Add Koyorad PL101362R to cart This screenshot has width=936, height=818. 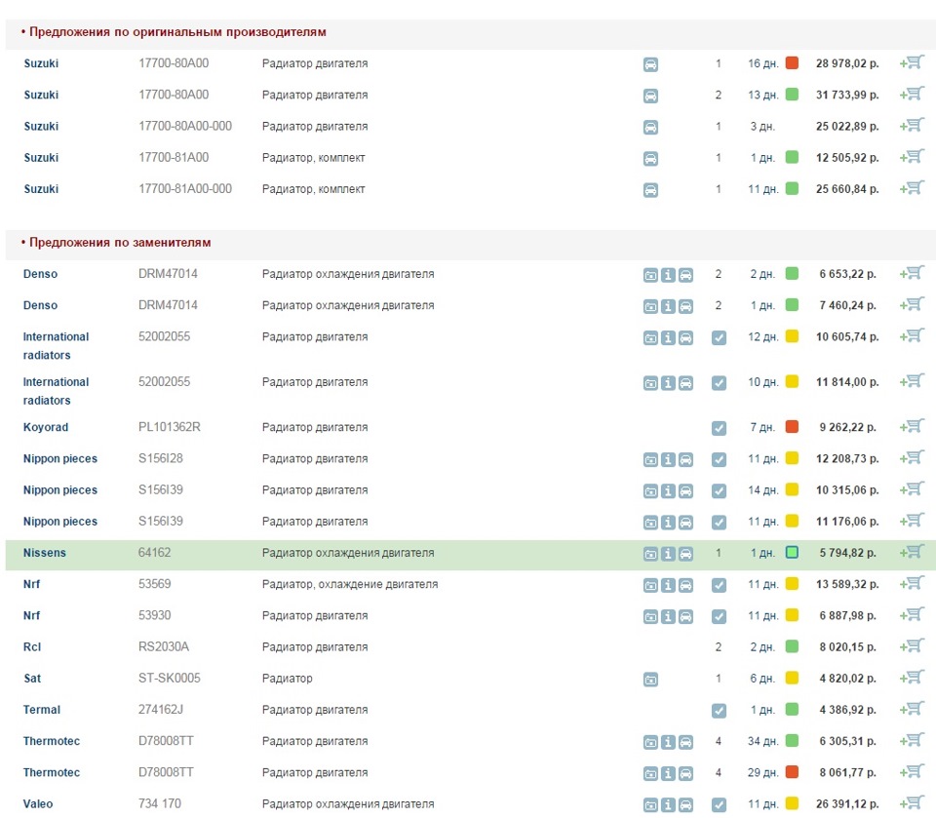click(x=913, y=427)
